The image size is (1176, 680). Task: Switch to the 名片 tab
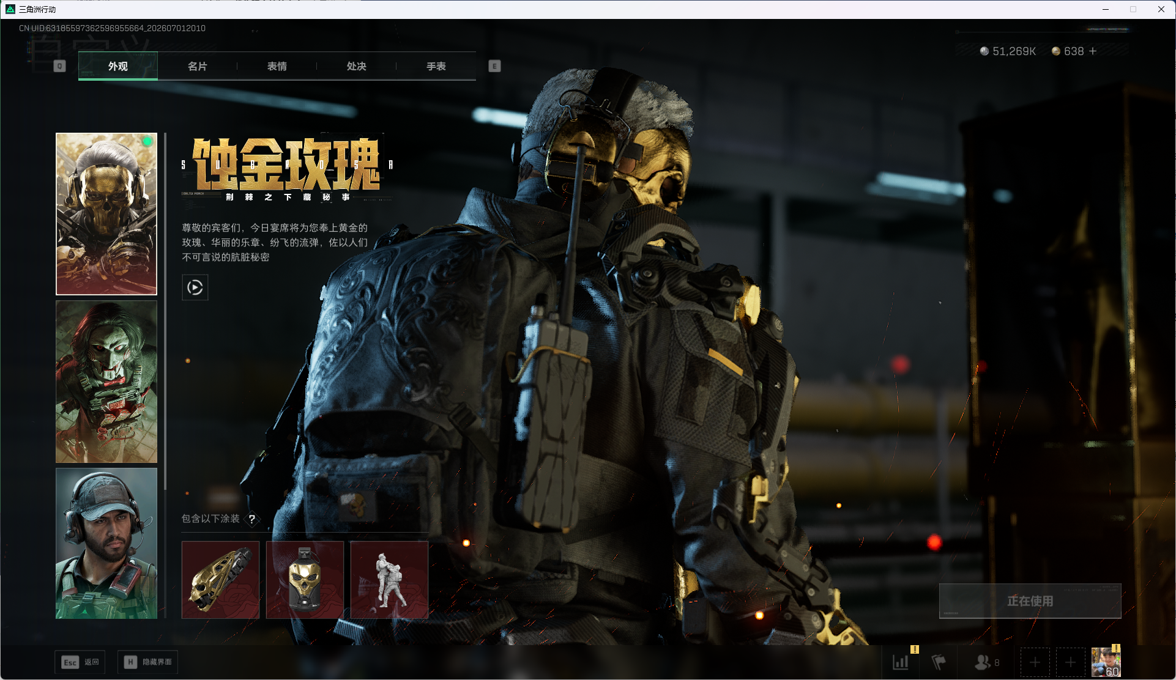pyautogui.click(x=197, y=66)
